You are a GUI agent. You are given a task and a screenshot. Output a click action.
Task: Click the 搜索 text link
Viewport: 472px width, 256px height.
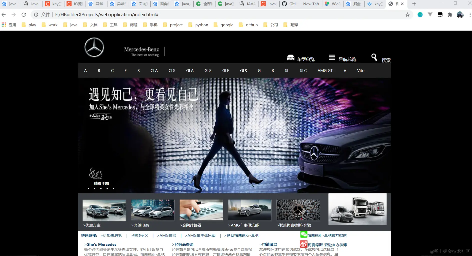pos(386,60)
